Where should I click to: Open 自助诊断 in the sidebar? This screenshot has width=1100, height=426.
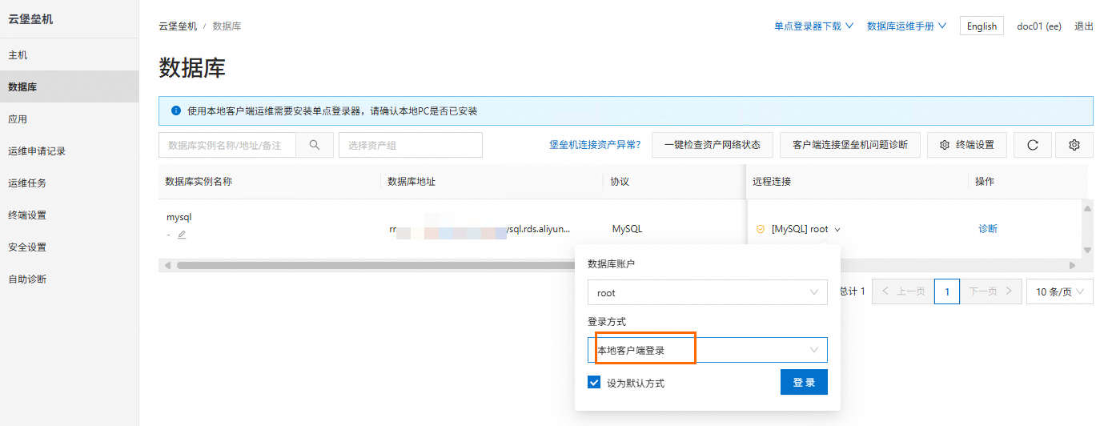point(70,279)
